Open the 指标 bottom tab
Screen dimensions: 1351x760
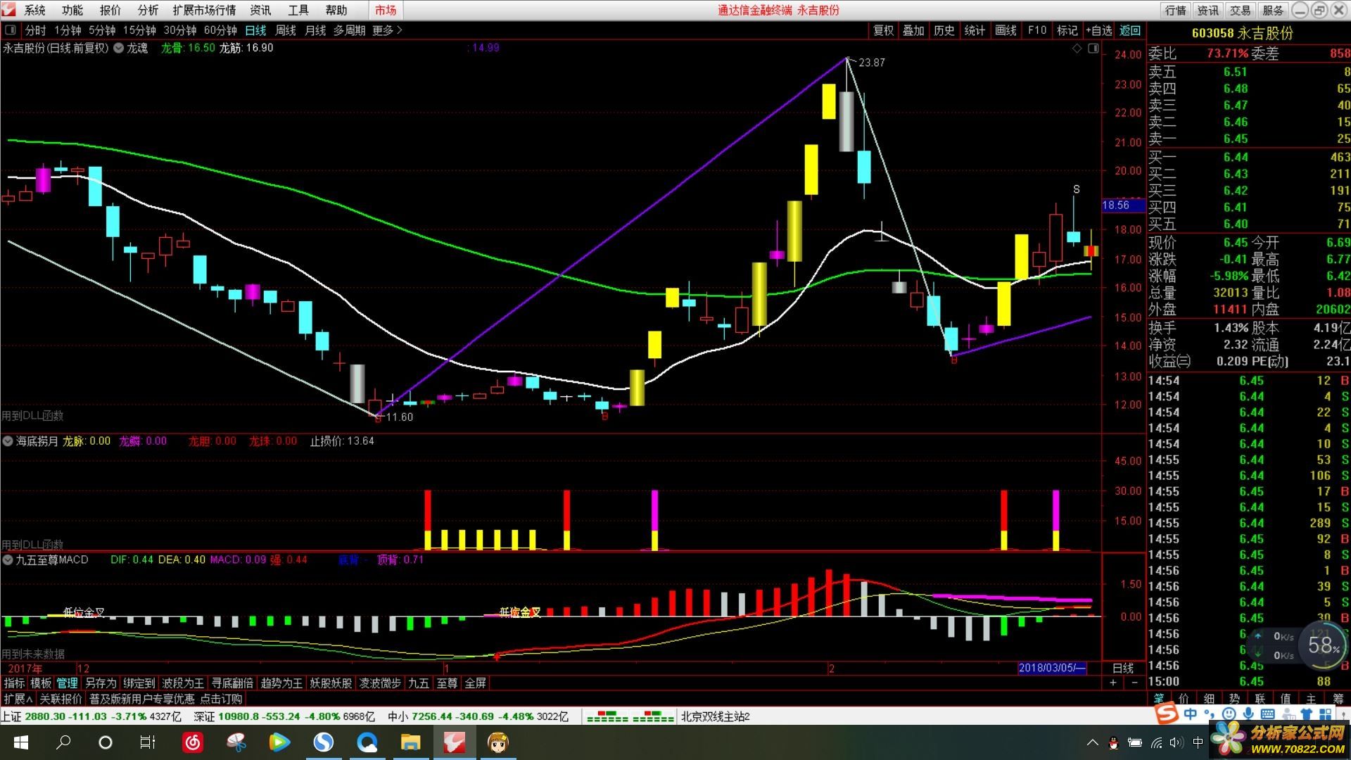[x=14, y=683]
